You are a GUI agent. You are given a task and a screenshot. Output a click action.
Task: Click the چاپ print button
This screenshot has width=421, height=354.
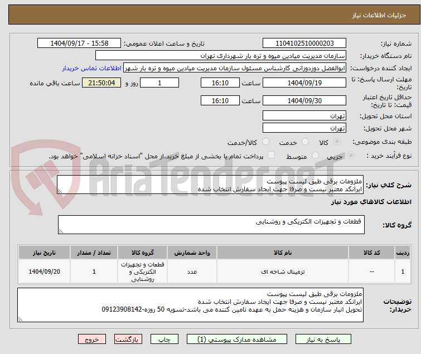(x=164, y=340)
